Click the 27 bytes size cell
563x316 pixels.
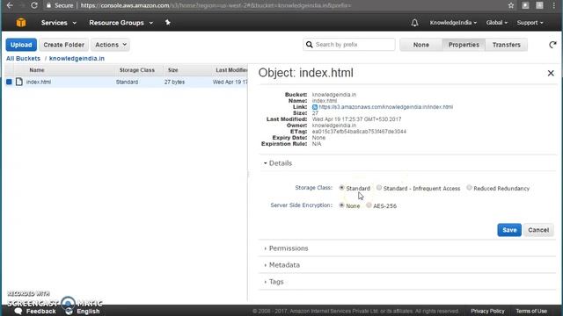click(x=174, y=82)
